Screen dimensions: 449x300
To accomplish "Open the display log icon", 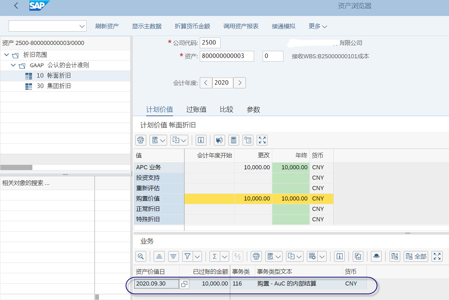I will [248, 140].
